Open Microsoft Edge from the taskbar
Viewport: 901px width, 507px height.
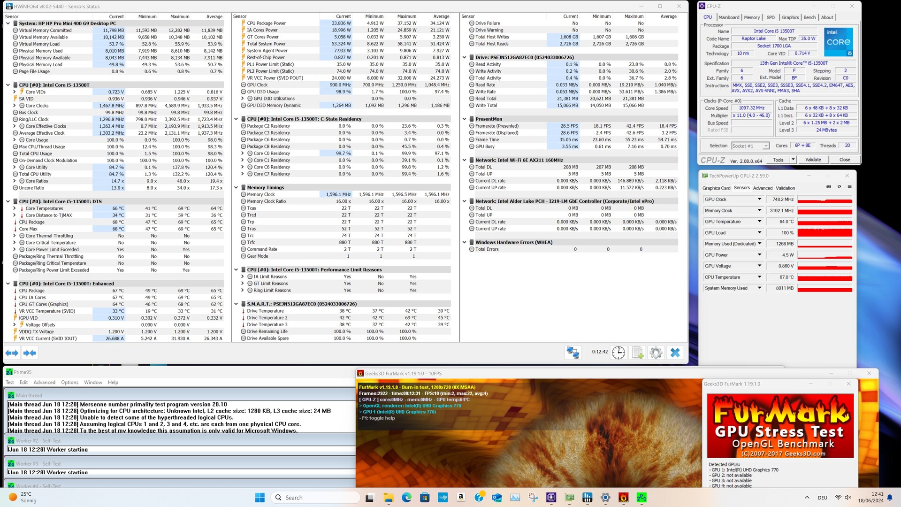pos(406,498)
